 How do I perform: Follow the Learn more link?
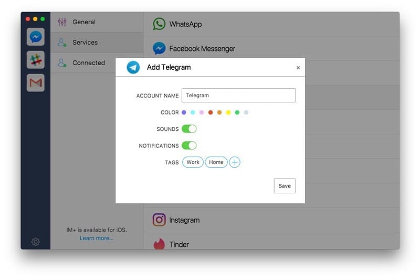(97, 238)
